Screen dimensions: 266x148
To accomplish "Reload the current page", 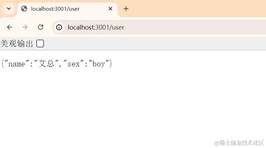I will click(x=41, y=27).
